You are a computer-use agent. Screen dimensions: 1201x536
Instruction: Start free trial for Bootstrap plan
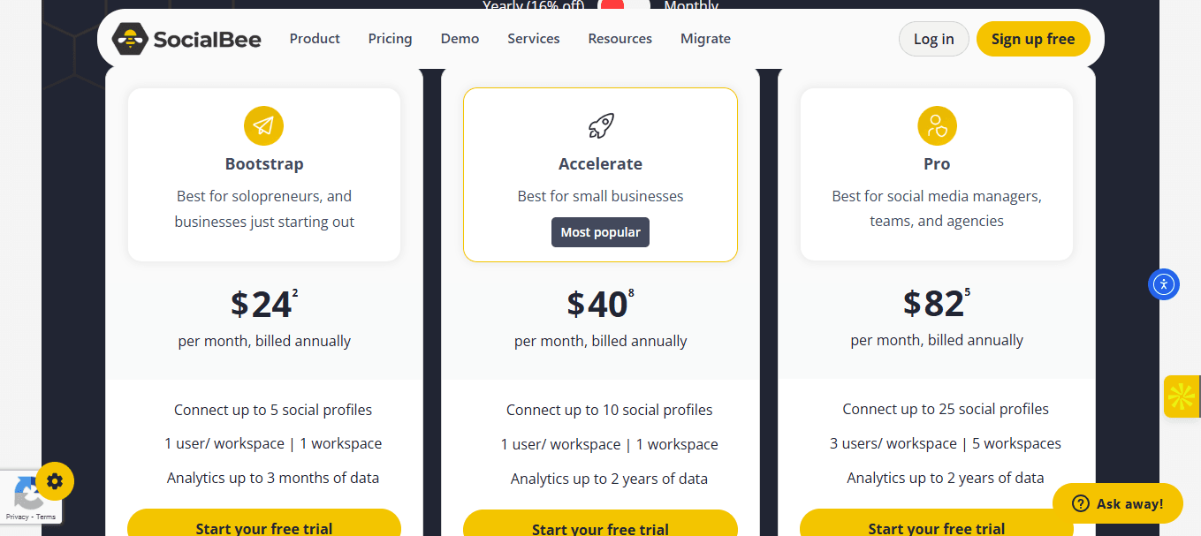263,525
